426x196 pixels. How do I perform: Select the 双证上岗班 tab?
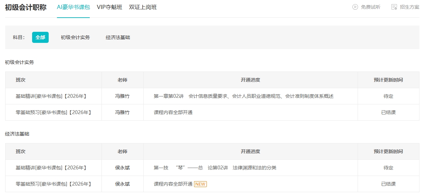point(143,7)
